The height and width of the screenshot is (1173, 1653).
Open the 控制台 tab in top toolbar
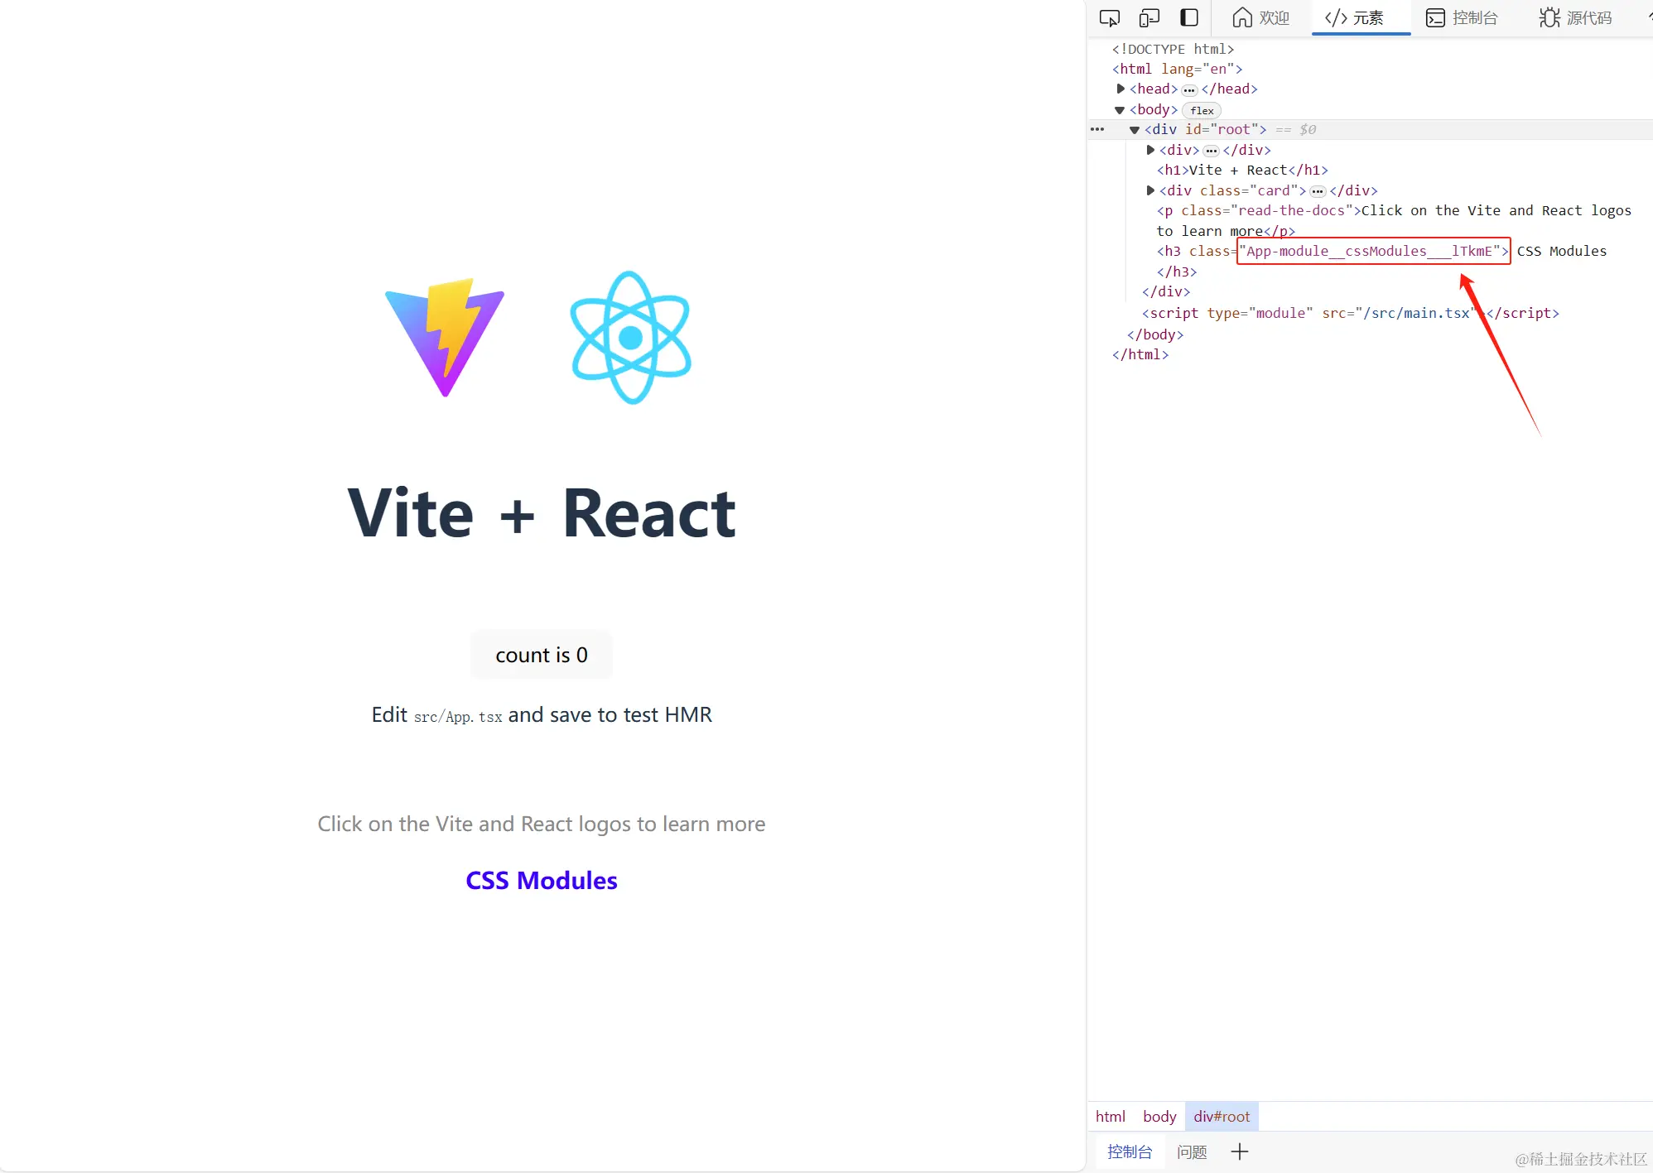click(x=1462, y=18)
